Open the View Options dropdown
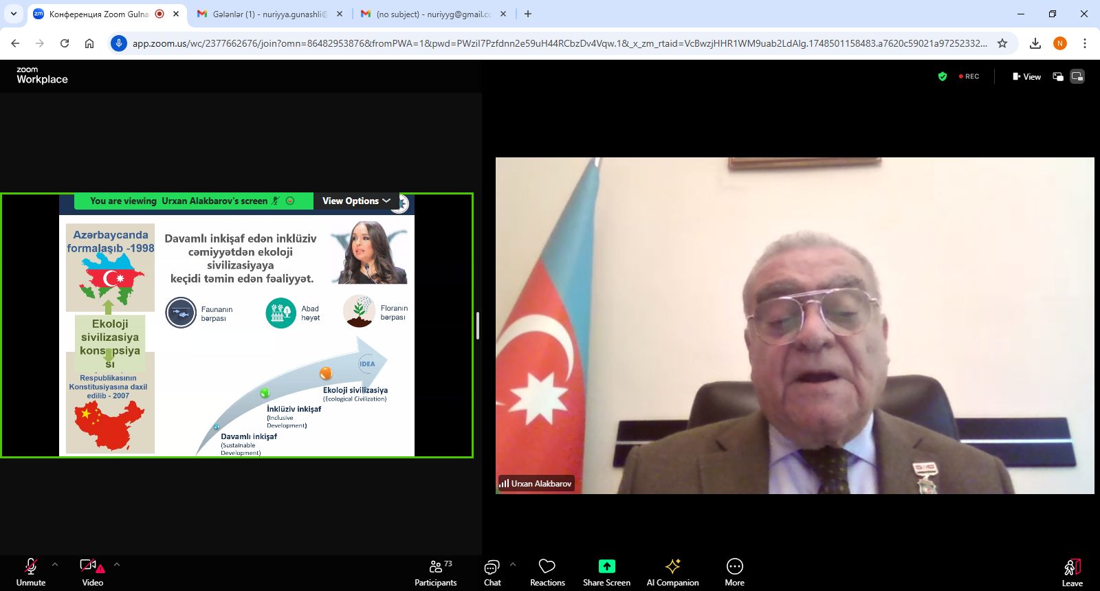The image size is (1100, 591). tap(356, 201)
